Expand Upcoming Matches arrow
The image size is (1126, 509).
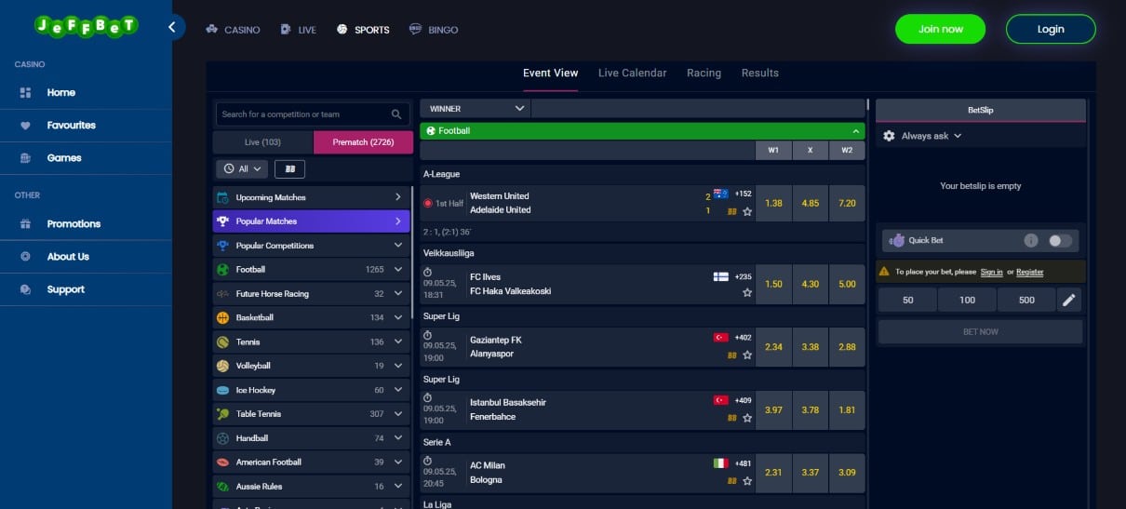point(397,197)
